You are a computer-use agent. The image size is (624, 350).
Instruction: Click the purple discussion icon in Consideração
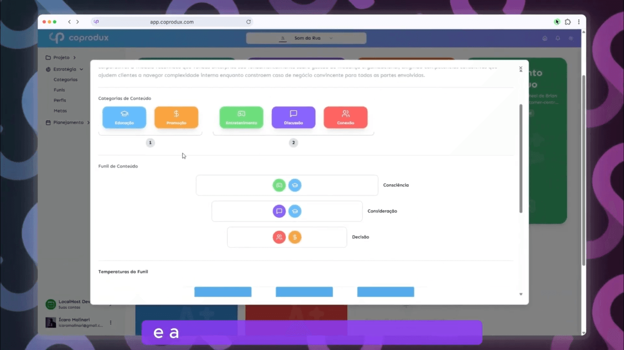279,211
